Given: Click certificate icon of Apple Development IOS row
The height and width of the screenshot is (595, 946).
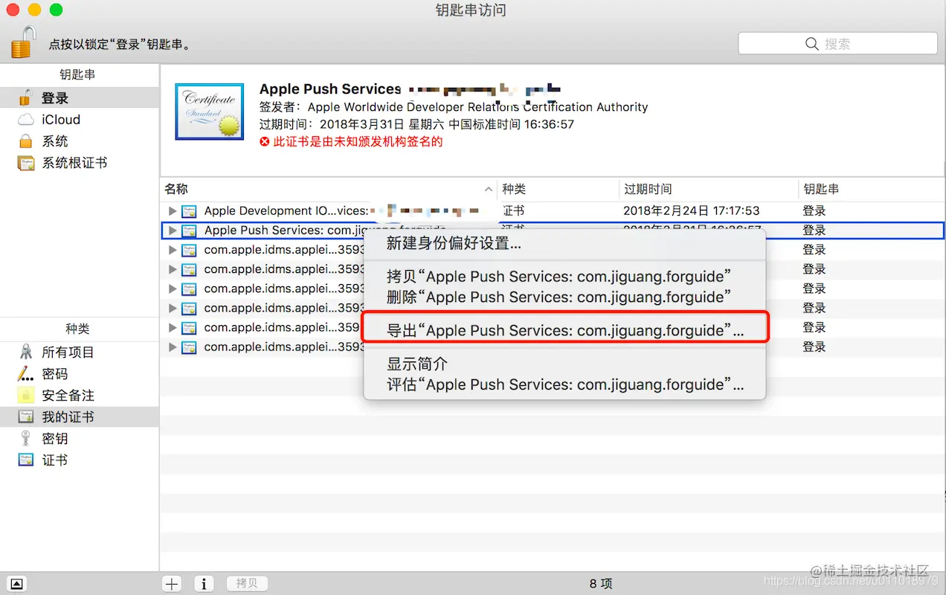Looking at the screenshot, I should [189, 210].
